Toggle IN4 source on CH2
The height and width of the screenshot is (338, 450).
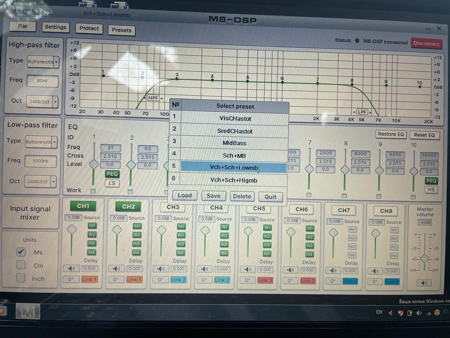click(x=136, y=253)
